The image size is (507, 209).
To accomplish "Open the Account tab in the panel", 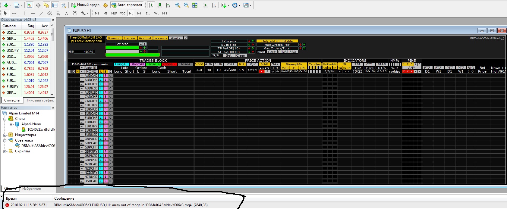I will [145, 38].
